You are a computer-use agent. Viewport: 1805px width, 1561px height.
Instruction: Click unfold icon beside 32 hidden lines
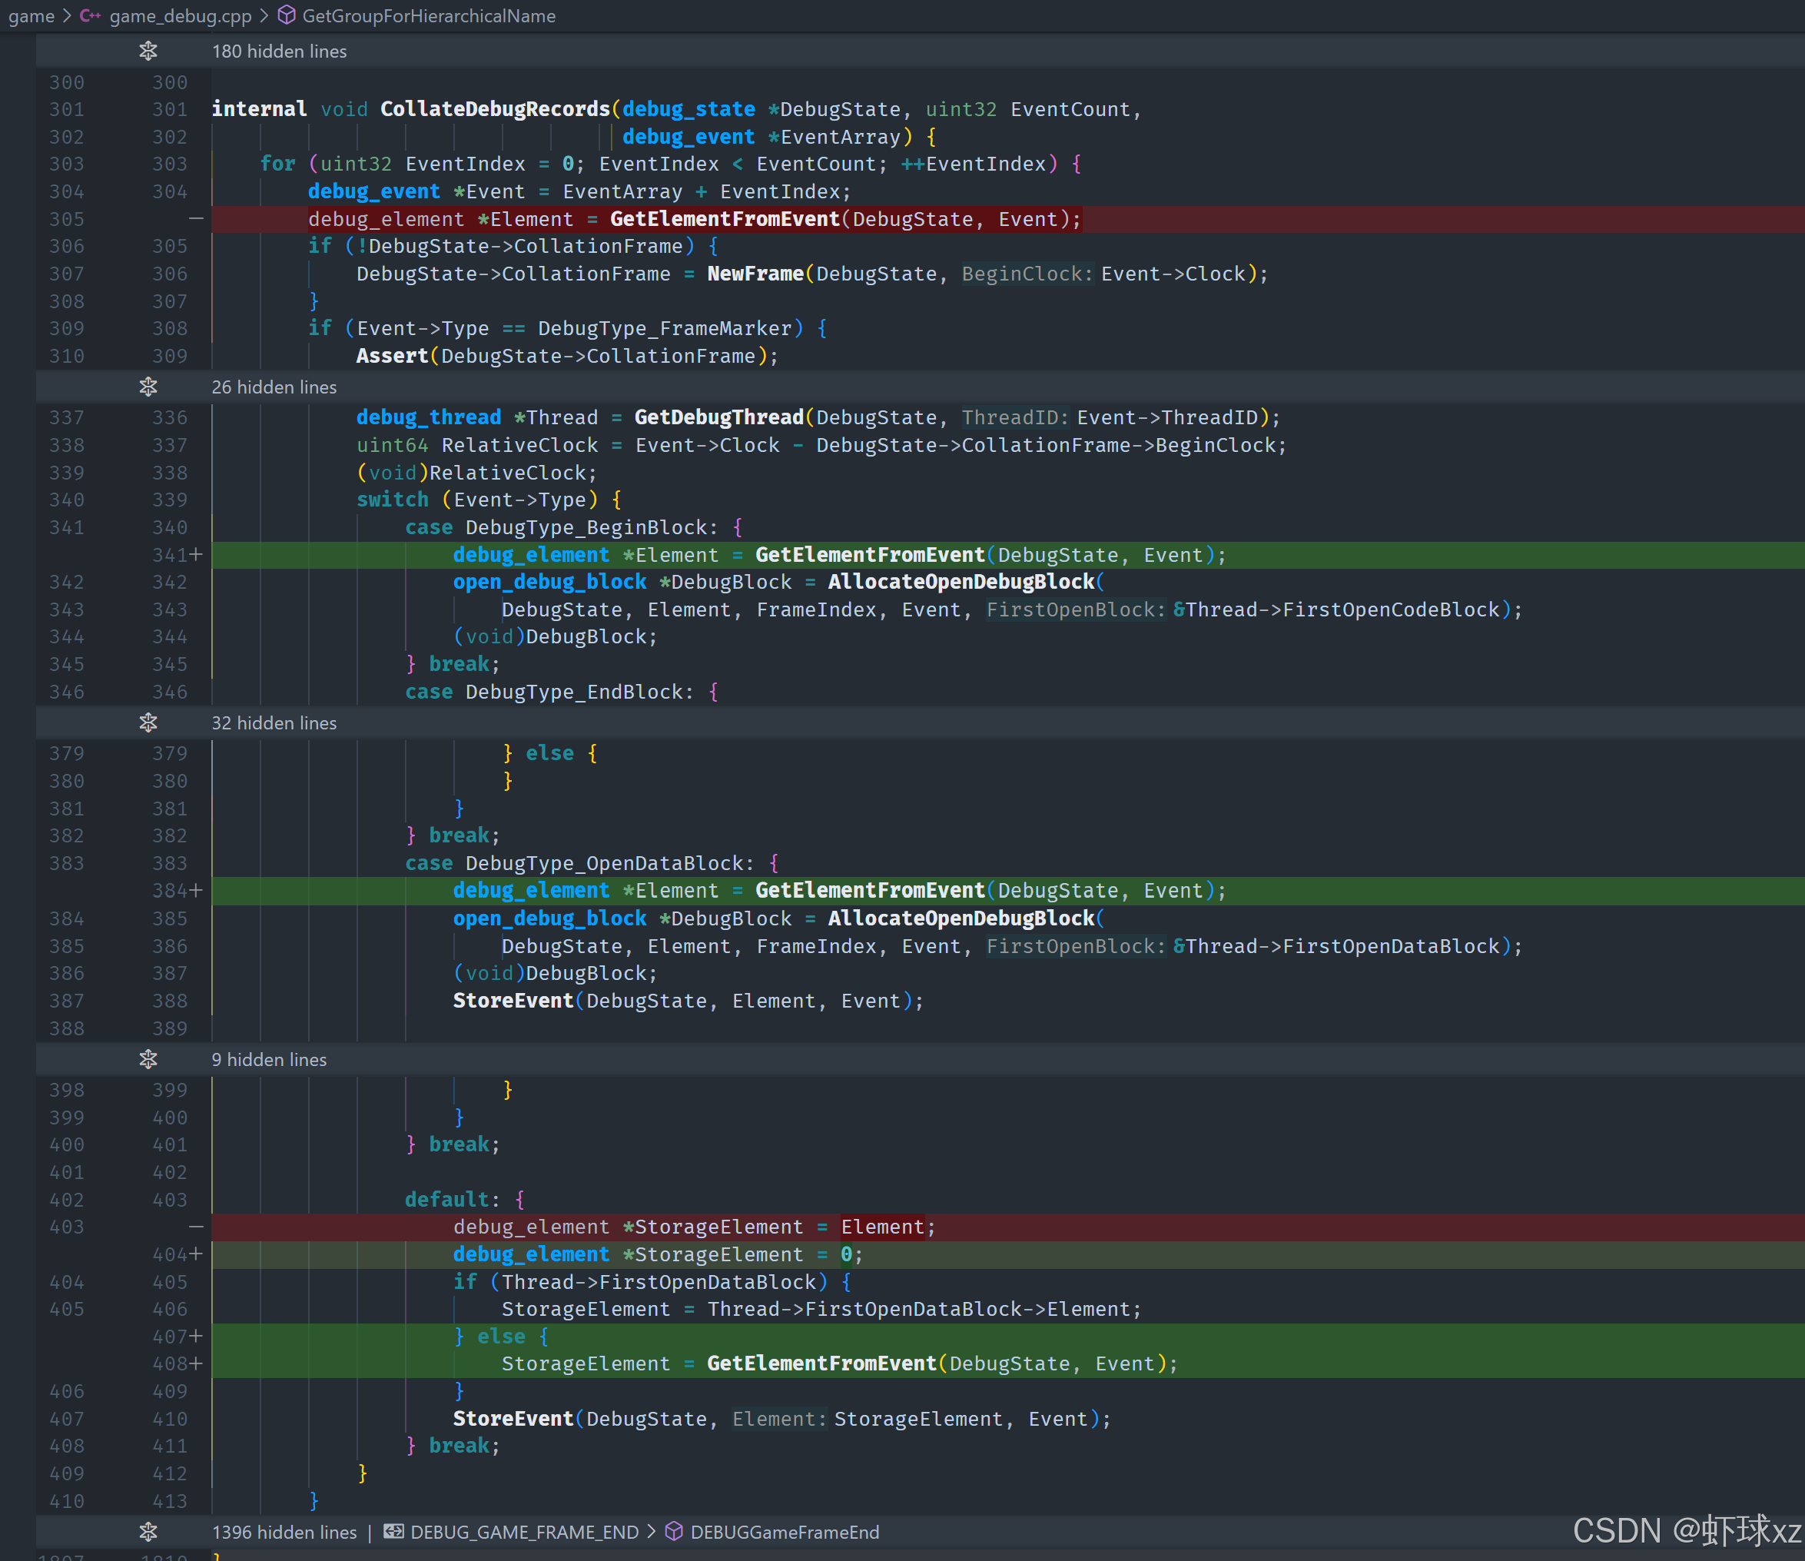tap(148, 722)
